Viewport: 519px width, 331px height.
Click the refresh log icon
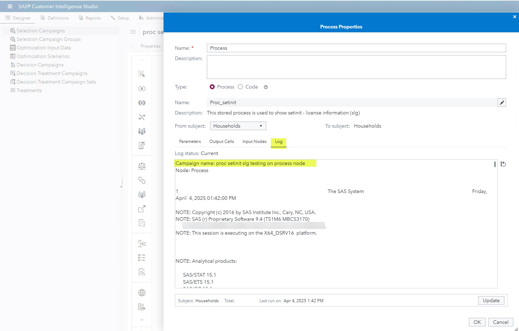[503, 164]
